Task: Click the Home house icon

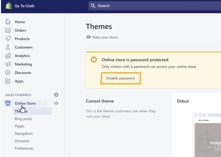Action: click(x=8, y=22)
